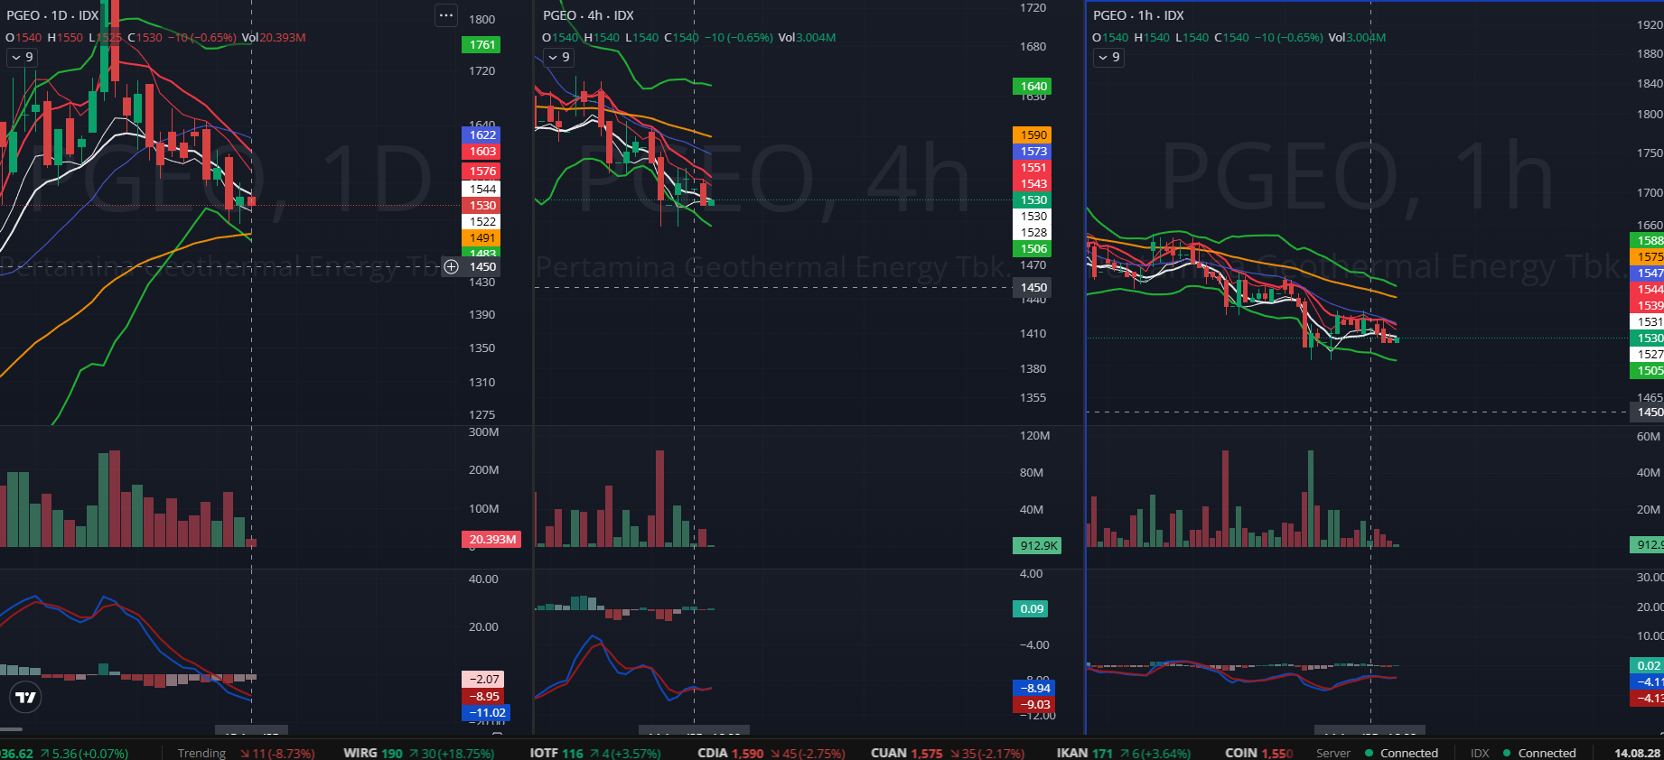Expand the indicator legend on 4h chart

tap(558, 57)
